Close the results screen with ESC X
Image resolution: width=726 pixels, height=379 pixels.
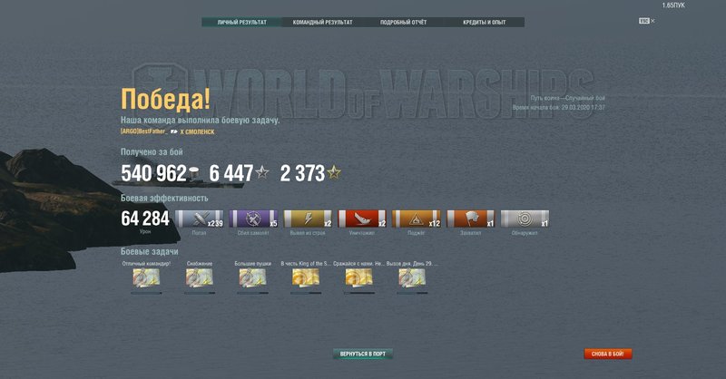pyautogui.click(x=646, y=20)
